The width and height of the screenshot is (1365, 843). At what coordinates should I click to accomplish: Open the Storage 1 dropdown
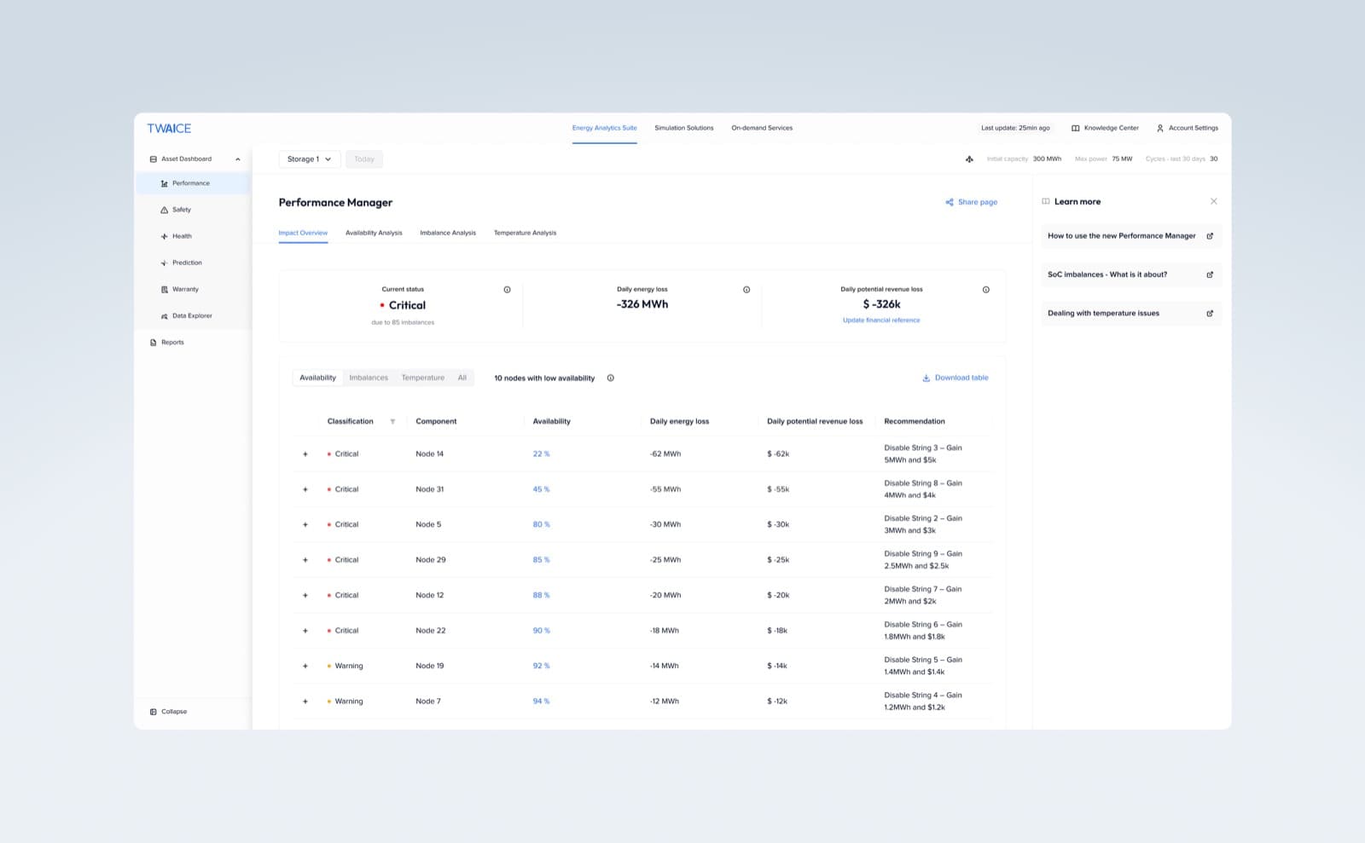[310, 159]
